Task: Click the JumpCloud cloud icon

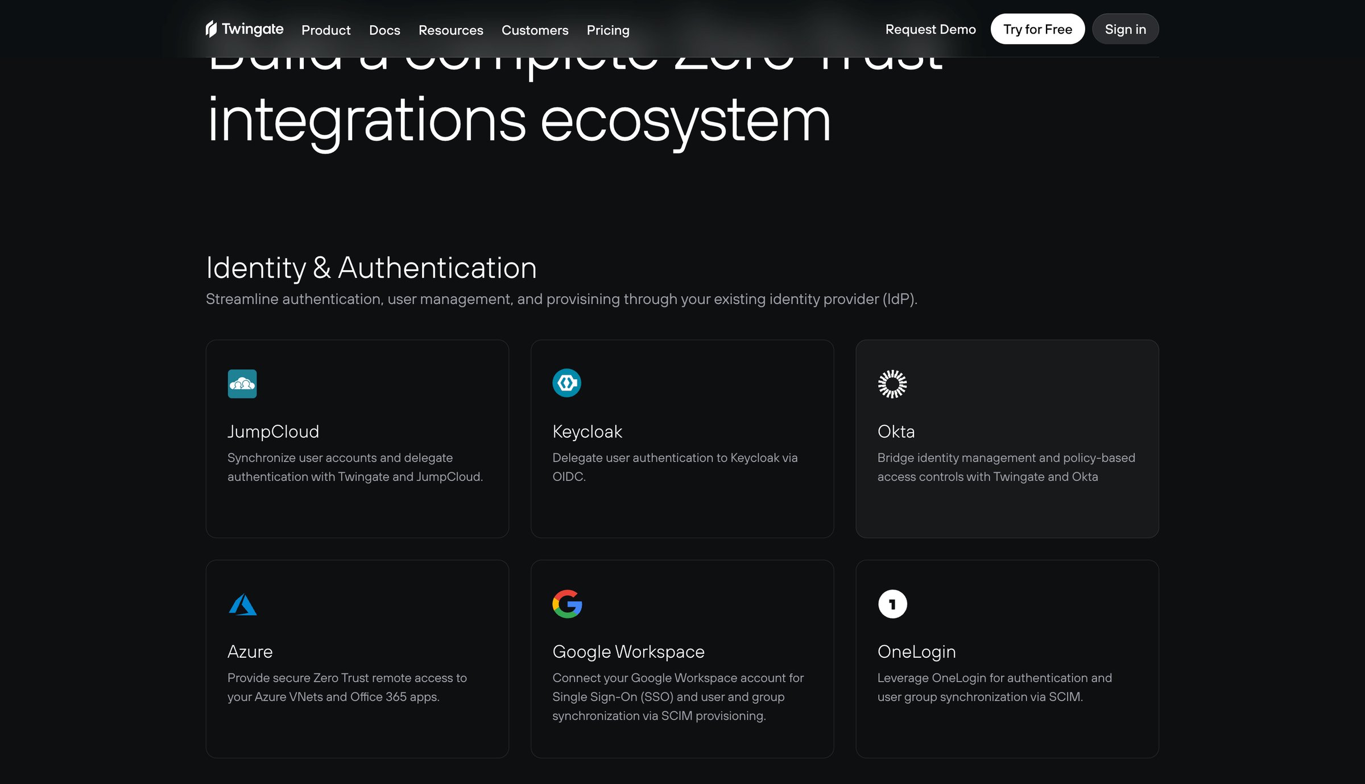Action: click(x=242, y=384)
